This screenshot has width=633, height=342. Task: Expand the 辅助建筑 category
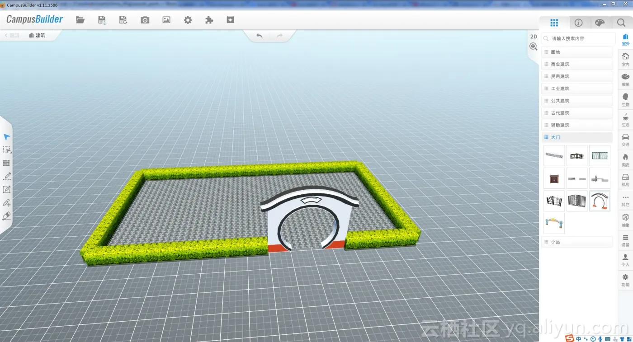[x=577, y=125]
